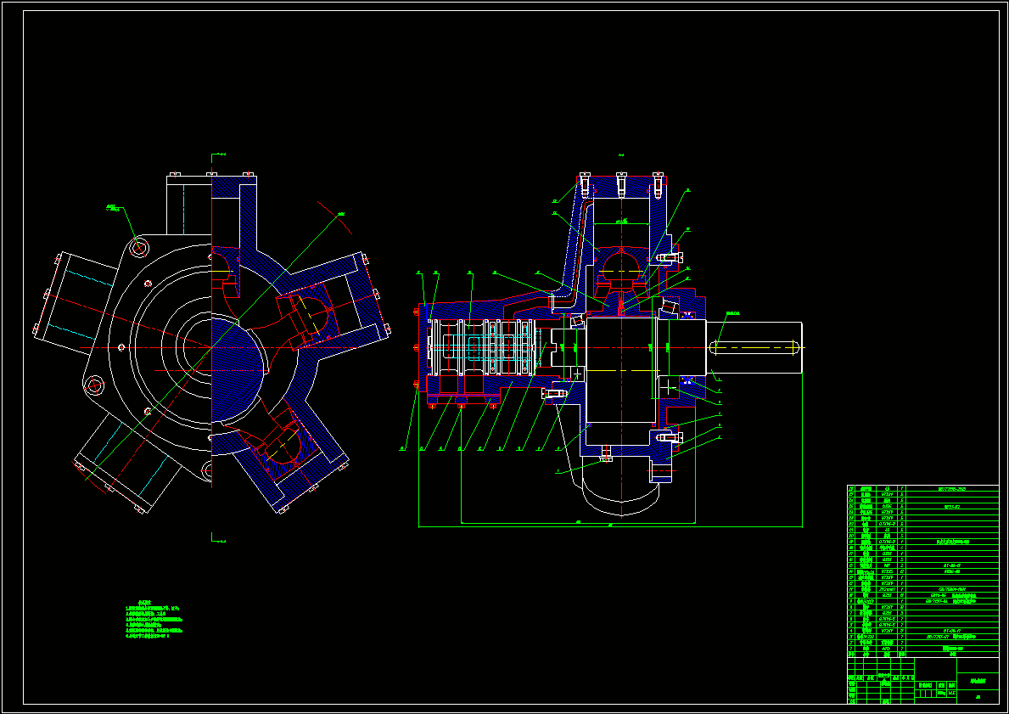The width and height of the screenshot is (1009, 714).
Task: Click the parts list table in drawing
Action: (x=922, y=571)
